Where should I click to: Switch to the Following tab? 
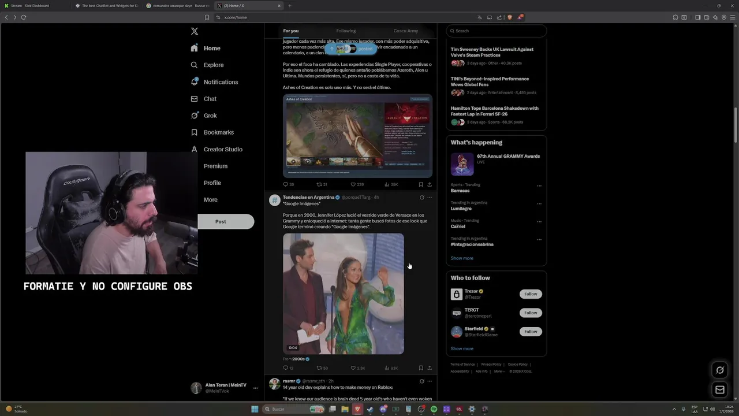coord(346,31)
